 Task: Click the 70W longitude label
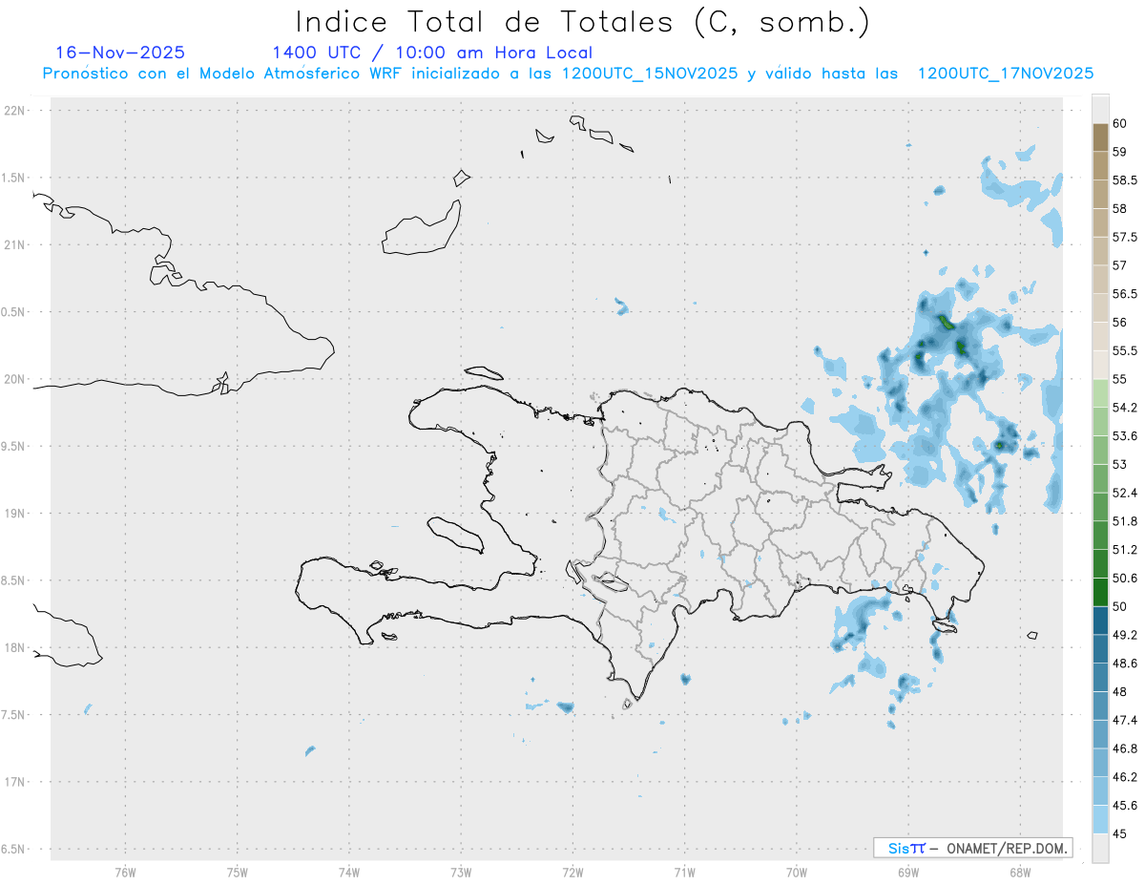pos(797,872)
